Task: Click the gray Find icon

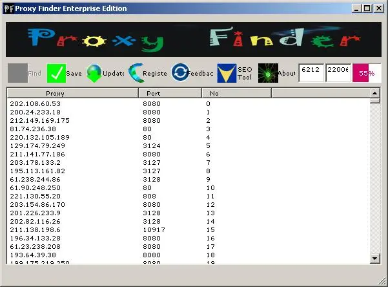Action: 17,73
